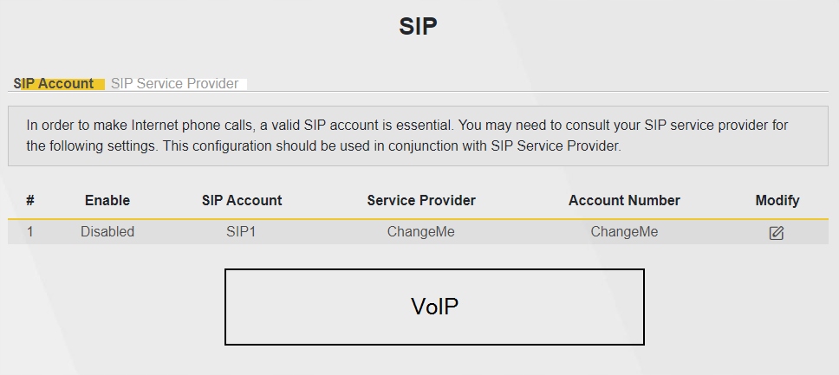Screen dimensions: 839x375
Task: Click the VoIP button
Action: tap(434, 307)
